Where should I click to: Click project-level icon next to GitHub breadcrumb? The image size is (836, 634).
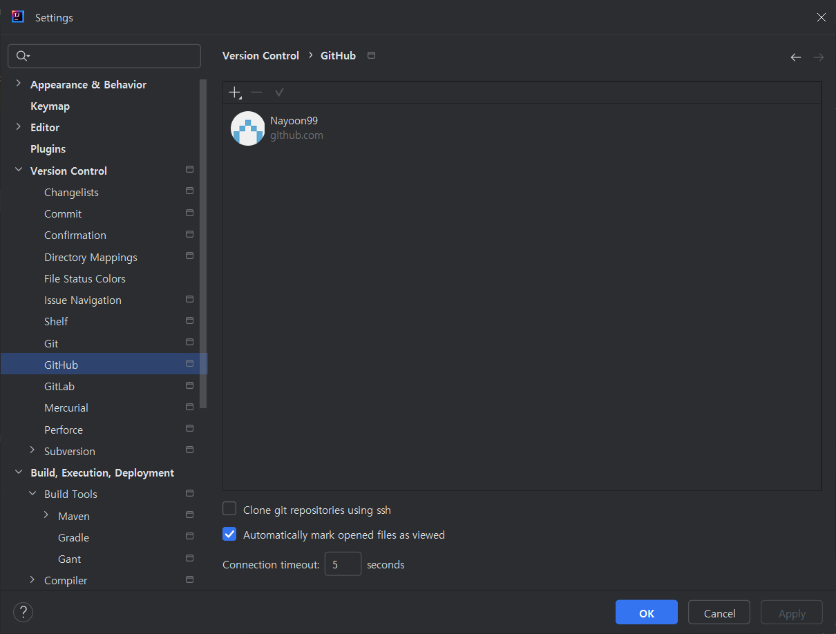coord(372,55)
